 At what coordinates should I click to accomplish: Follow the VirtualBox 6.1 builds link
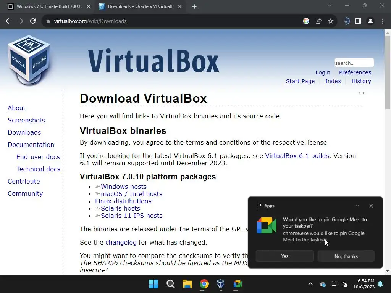tap(297, 156)
